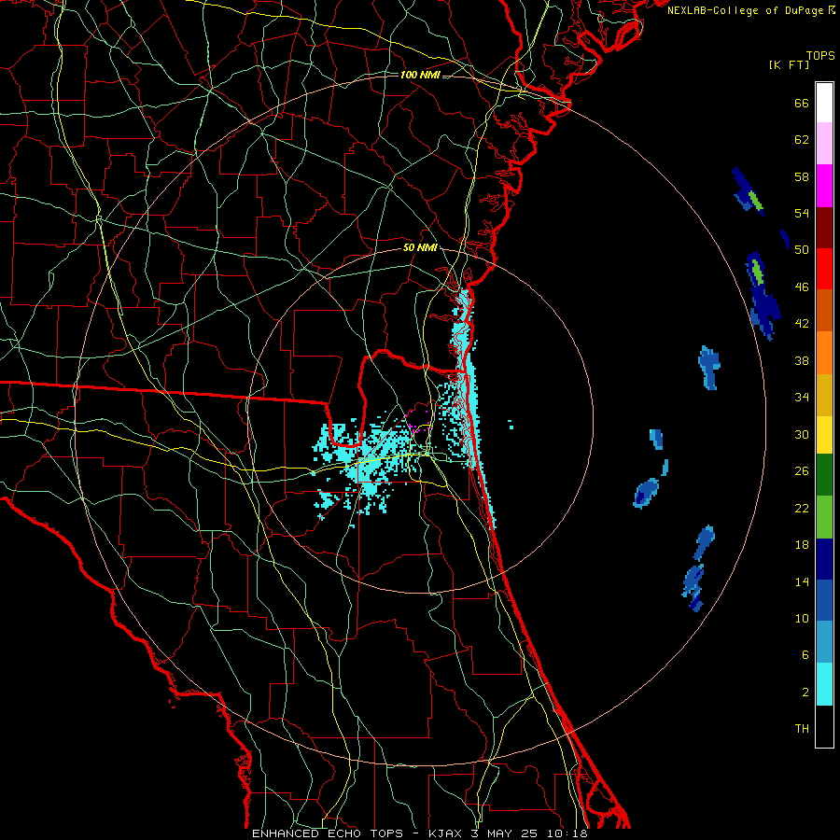Click the yellow legend swatch
The height and width of the screenshot is (840, 840).
tap(824, 435)
